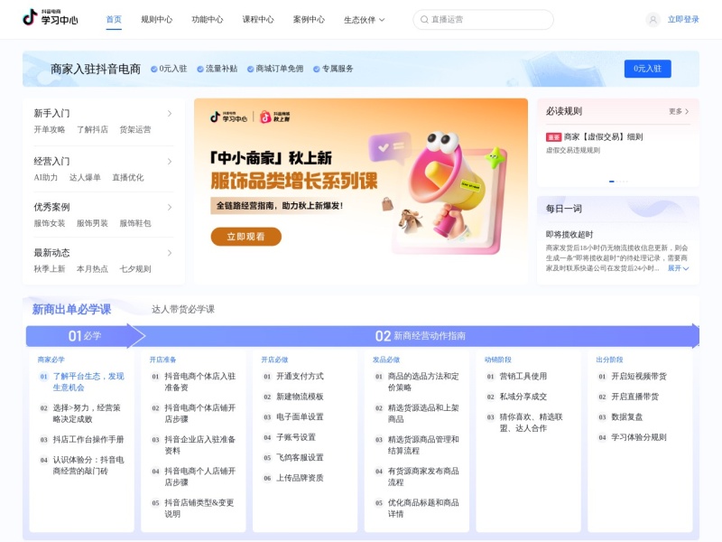Image resolution: width=722 pixels, height=542 pixels.
Task: Click the 02 新商经营动作指南 header
Action: [420, 336]
